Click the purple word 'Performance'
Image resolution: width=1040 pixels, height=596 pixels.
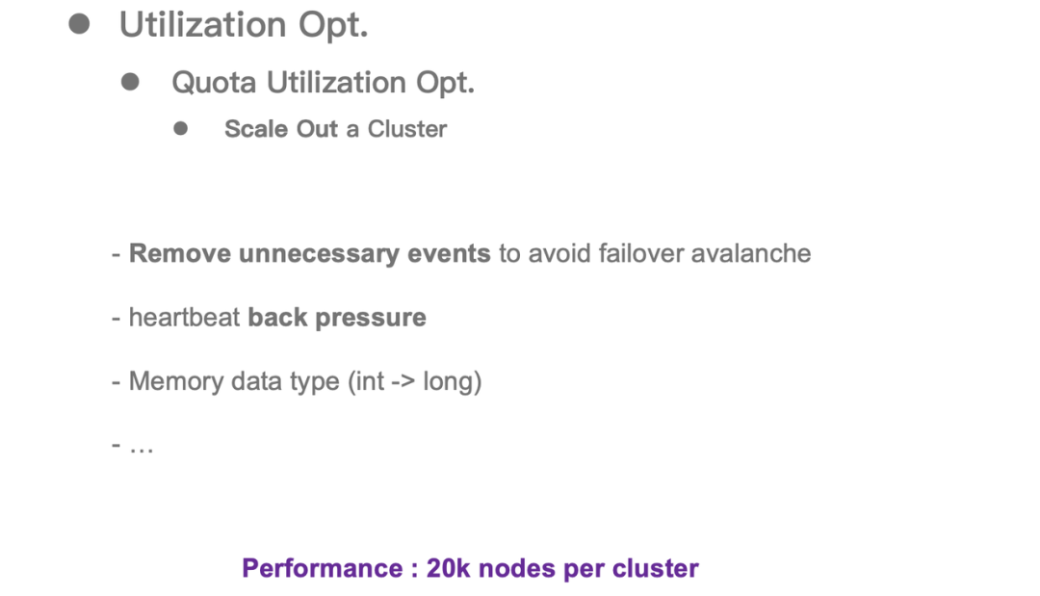pyautogui.click(x=323, y=568)
